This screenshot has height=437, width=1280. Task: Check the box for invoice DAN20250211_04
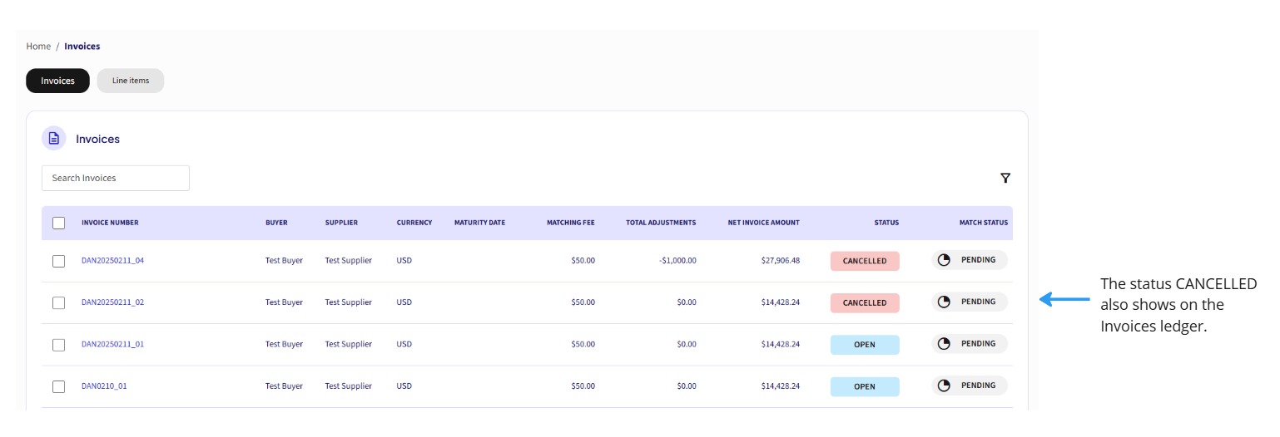point(58,261)
